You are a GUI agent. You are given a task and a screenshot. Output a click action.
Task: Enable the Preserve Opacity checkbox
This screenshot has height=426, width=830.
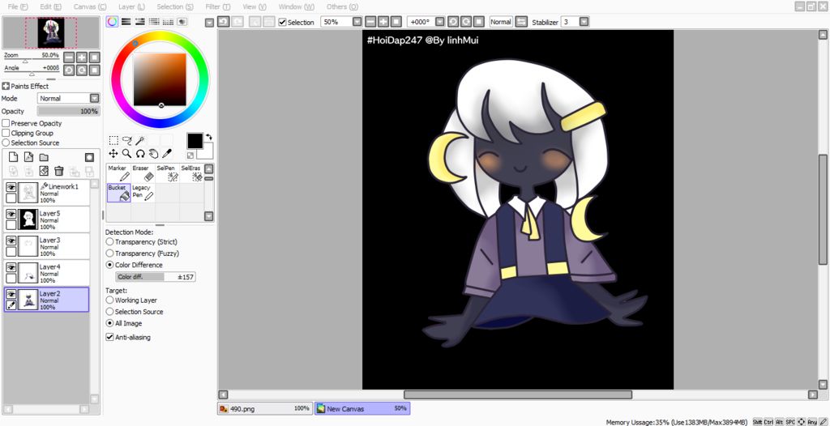(6, 123)
